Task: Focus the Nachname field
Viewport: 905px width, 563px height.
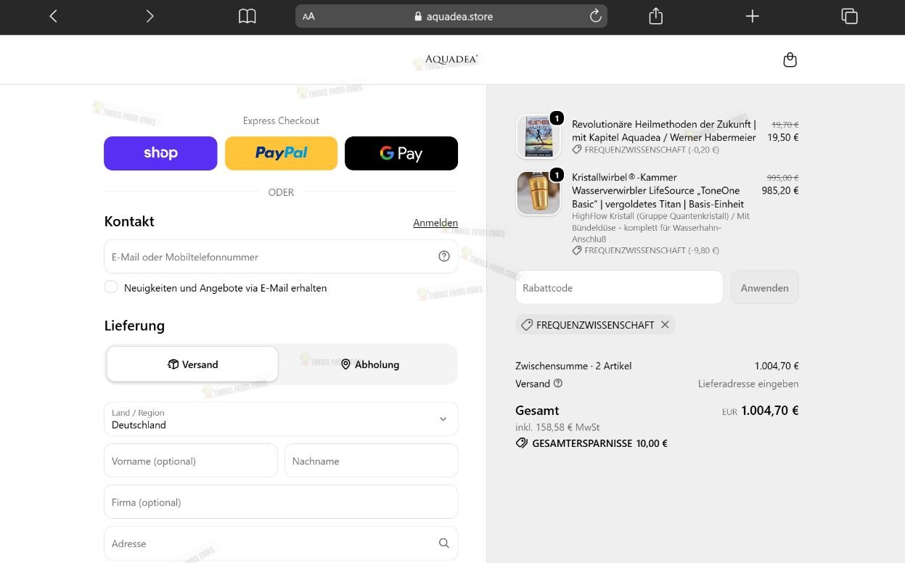Action: click(x=372, y=461)
